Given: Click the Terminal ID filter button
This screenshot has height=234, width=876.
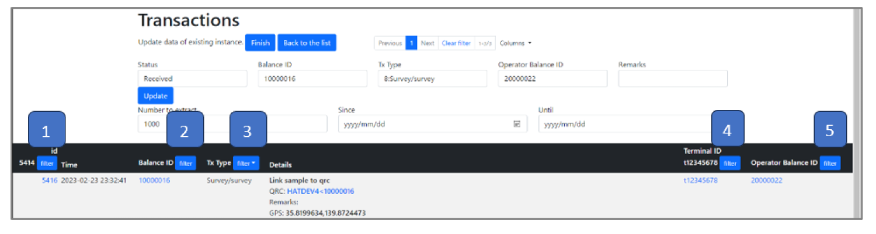Looking at the screenshot, I should (x=729, y=164).
